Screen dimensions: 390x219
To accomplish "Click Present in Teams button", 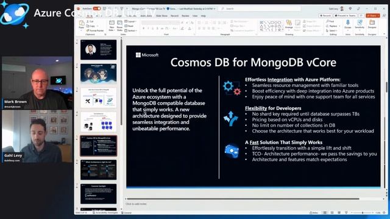I will coord(345,16).
